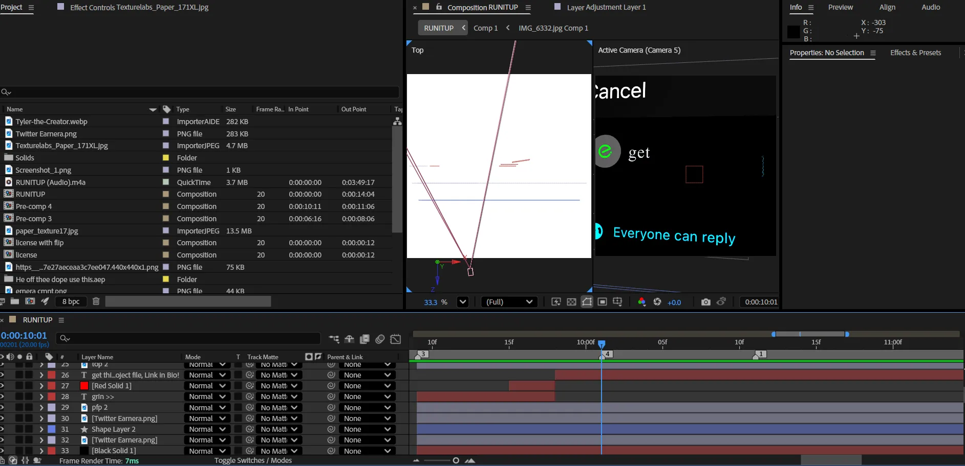The width and height of the screenshot is (965, 466).
Task: Click the 8 bpc color depth button
Action: point(71,301)
